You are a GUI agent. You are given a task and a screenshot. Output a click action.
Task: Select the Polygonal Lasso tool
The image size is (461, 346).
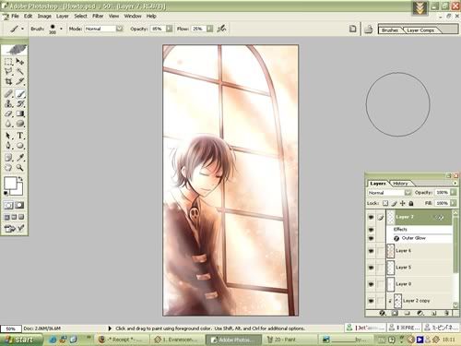[8, 72]
